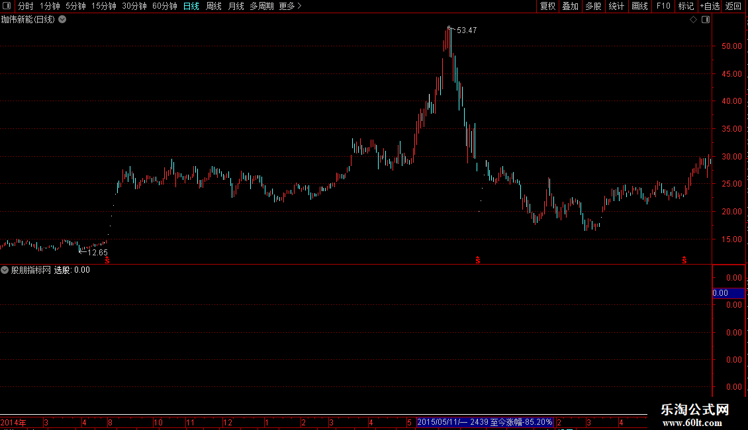
Task: Click the 标记 mark button
Action: [686, 6]
